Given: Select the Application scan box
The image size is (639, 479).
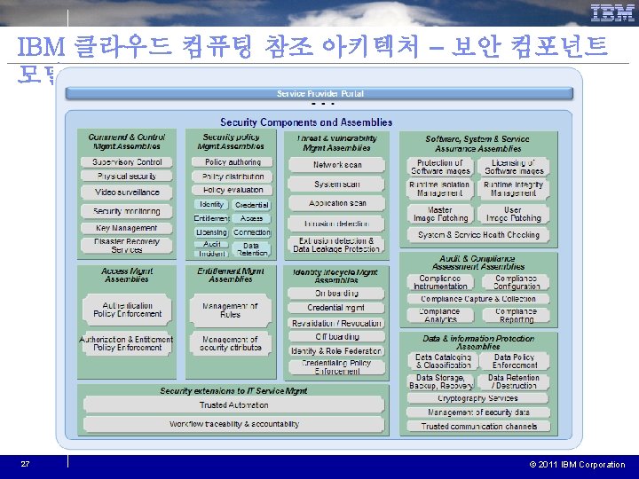Looking at the screenshot, I should click(x=336, y=203).
